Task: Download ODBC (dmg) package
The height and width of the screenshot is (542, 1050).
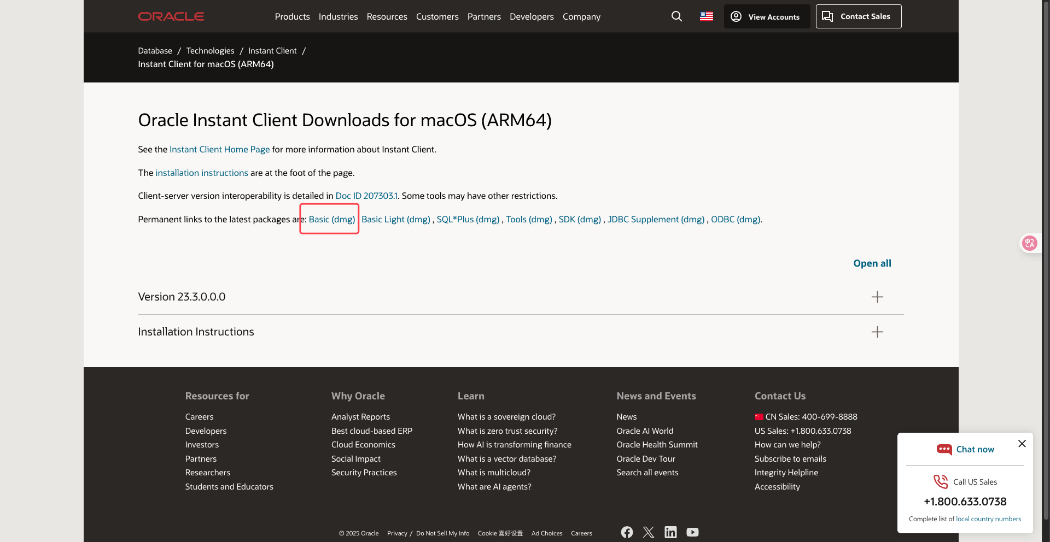Action: click(736, 220)
